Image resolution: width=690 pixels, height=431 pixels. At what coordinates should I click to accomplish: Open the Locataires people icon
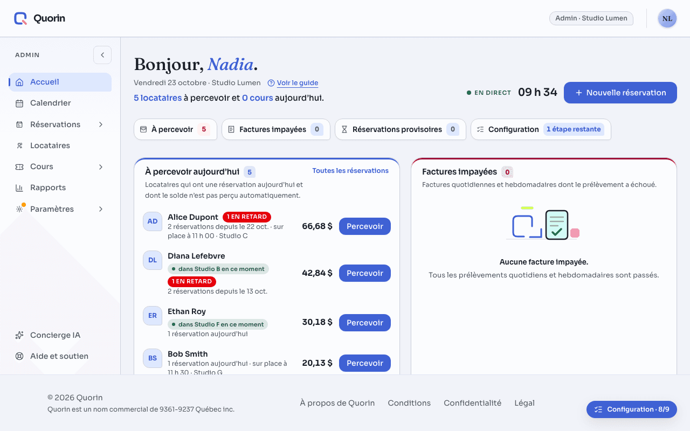click(x=19, y=145)
